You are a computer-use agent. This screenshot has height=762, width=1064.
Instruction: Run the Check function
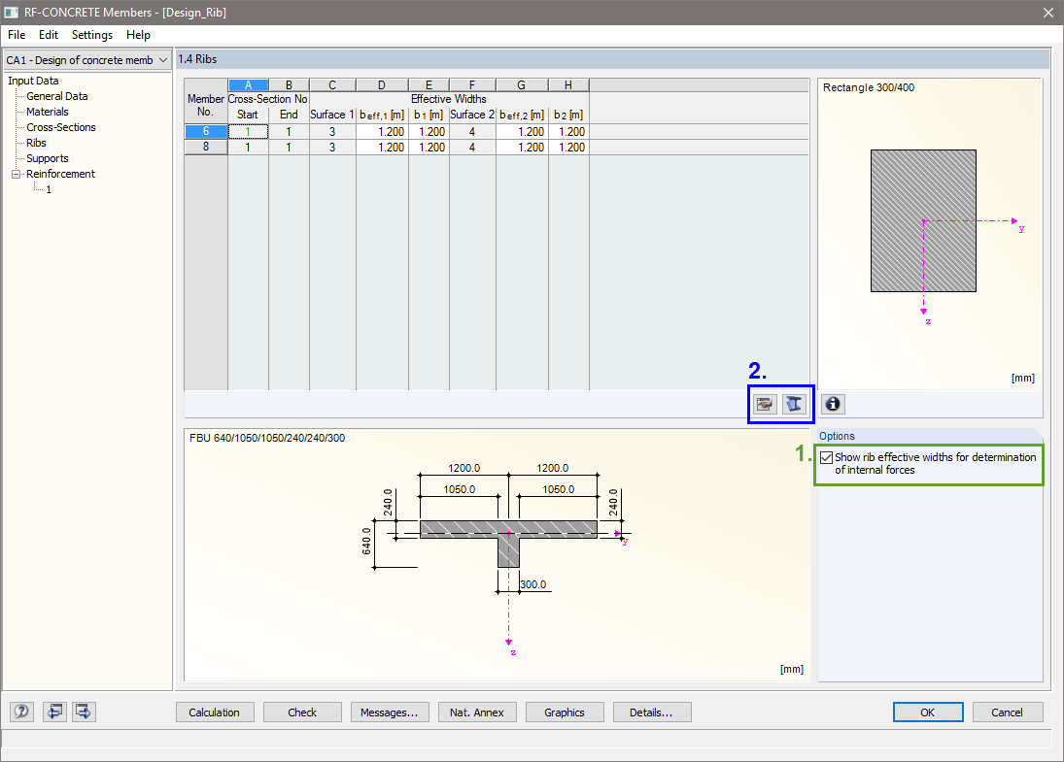click(301, 712)
